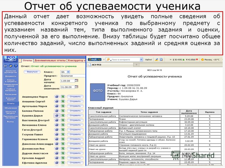Image resolution: width=225 pixels, height=168 pixels.
Task: Print report for Гагин Дмитрий
Action: pyautogui.click(x=57, y=130)
